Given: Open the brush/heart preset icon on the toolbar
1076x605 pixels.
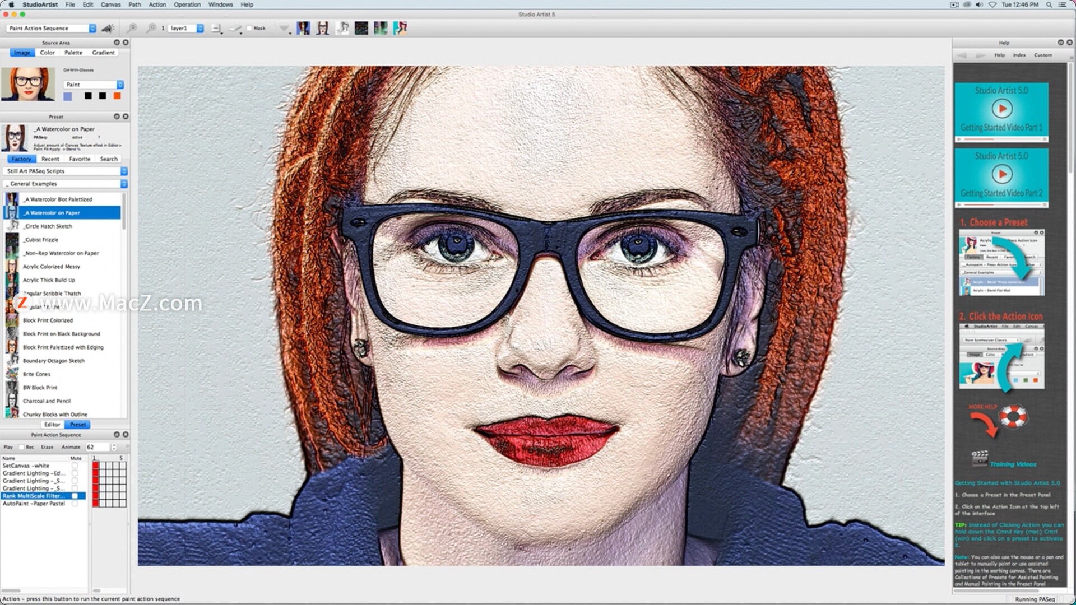Looking at the screenshot, I should (x=284, y=27).
